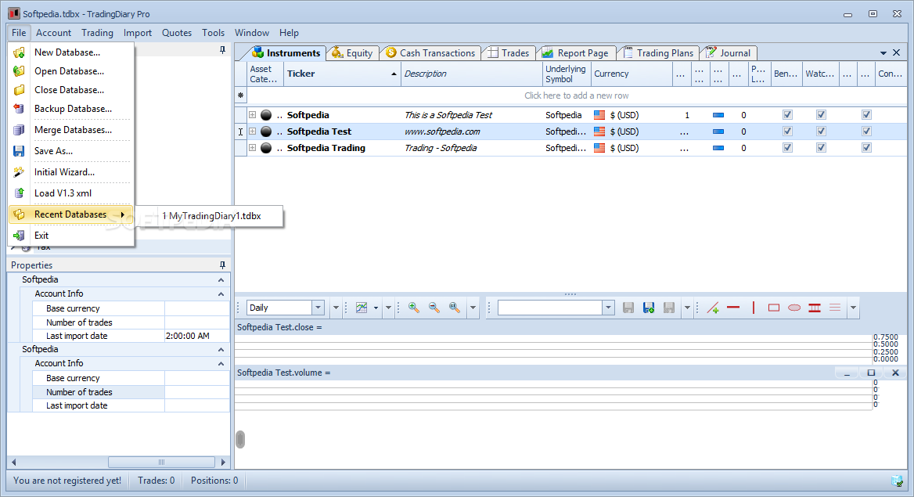Switch to the Report Page tab

coord(575,53)
